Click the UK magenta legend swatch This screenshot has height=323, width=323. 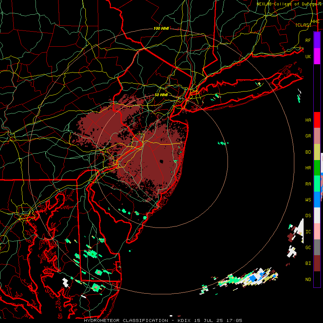coord(317,56)
